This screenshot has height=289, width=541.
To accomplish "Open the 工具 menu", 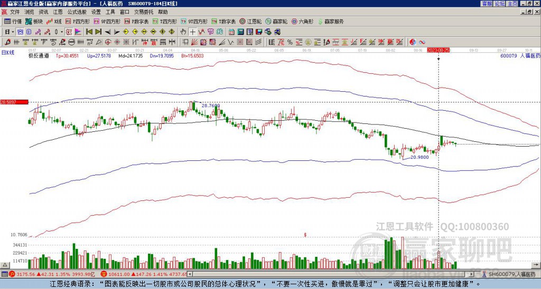I will pos(110,12).
